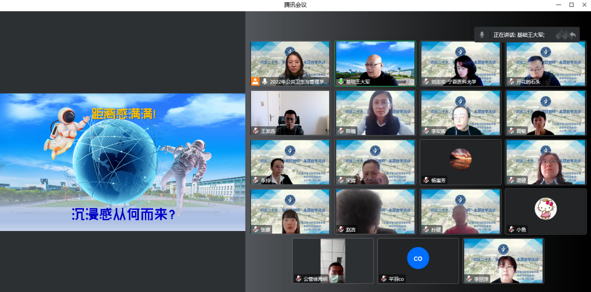Click the arrow icon on the speaking bar
The image size is (591, 292).
coord(572,35)
